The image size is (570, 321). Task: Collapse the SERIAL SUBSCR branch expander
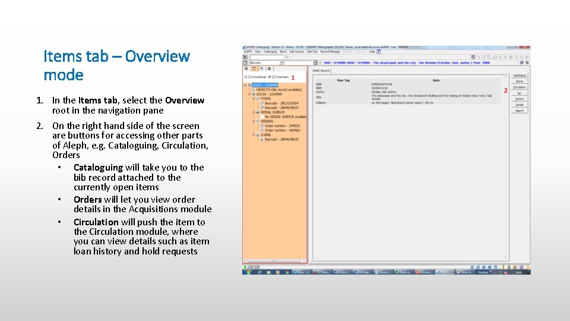[254, 112]
